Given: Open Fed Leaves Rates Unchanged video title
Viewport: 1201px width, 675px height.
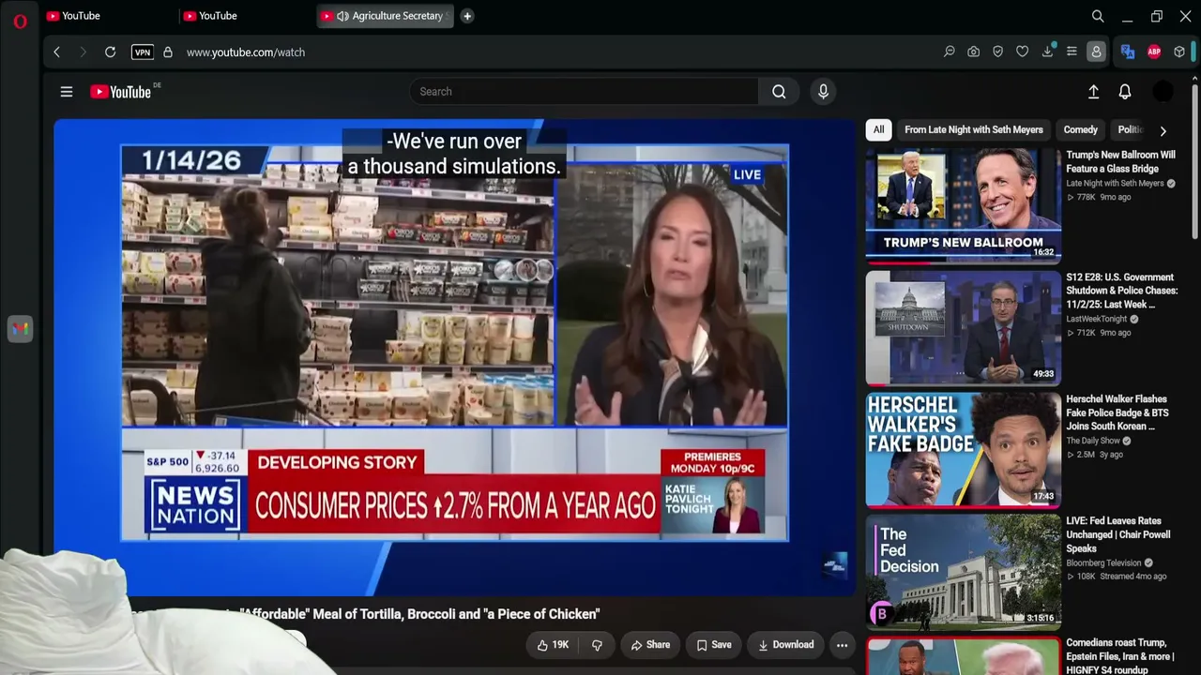Looking at the screenshot, I should 1118,534.
